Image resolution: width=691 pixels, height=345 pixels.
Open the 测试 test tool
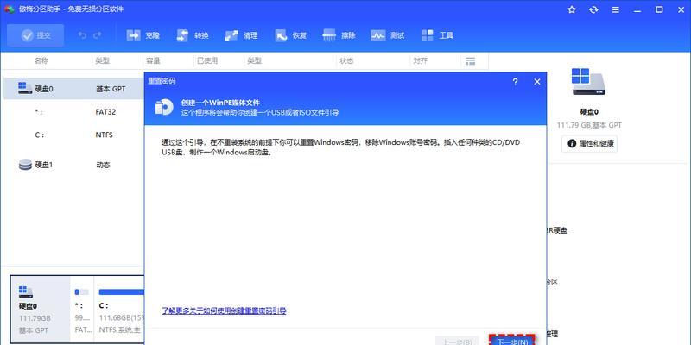tap(387, 35)
